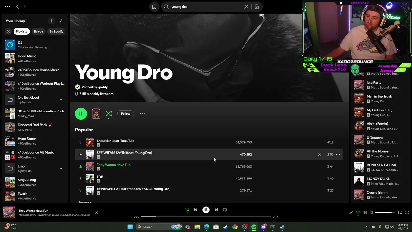
Task: Clear the "young dro" search text
Action: [x=246, y=7]
